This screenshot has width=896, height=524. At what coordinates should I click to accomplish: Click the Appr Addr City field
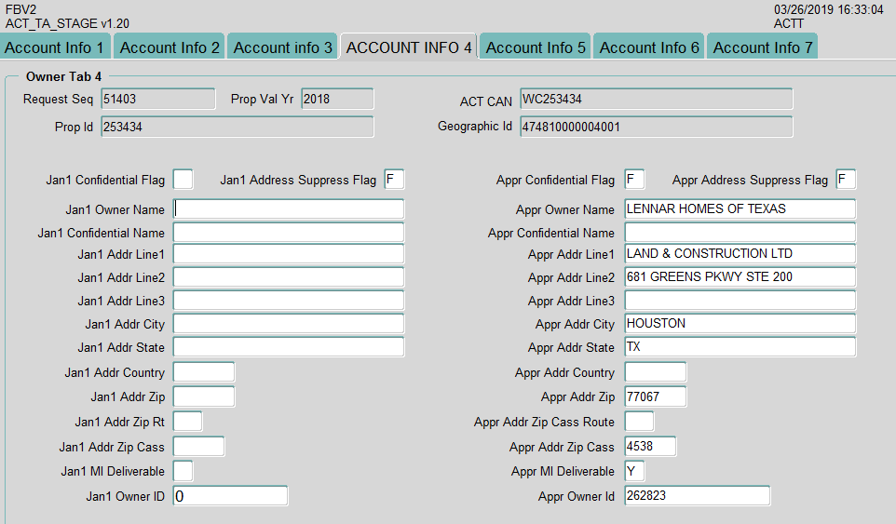[740, 324]
